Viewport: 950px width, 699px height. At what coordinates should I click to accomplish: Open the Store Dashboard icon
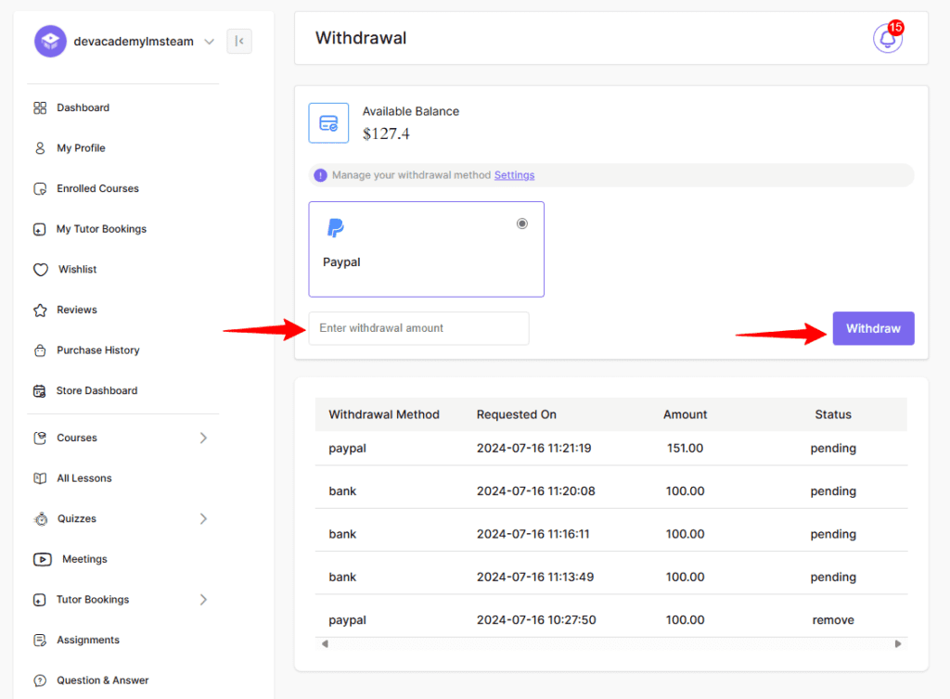41,390
